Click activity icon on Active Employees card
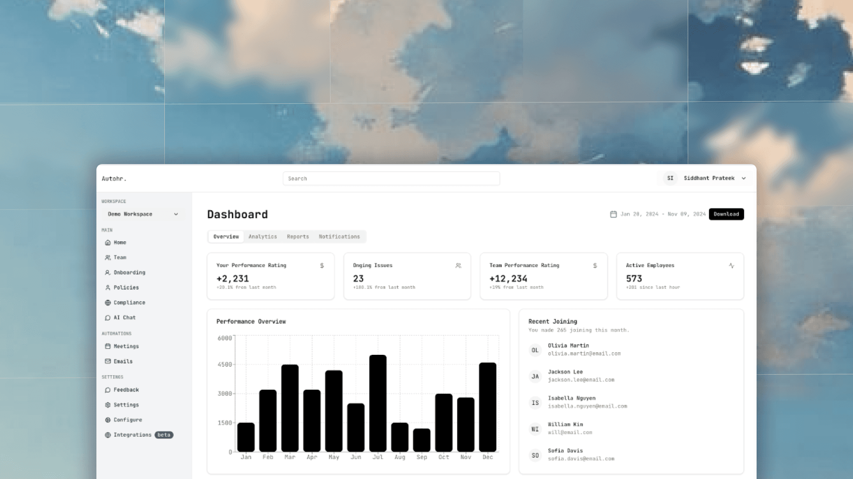This screenshot has width=853, height=479. [x=731, y=266]
